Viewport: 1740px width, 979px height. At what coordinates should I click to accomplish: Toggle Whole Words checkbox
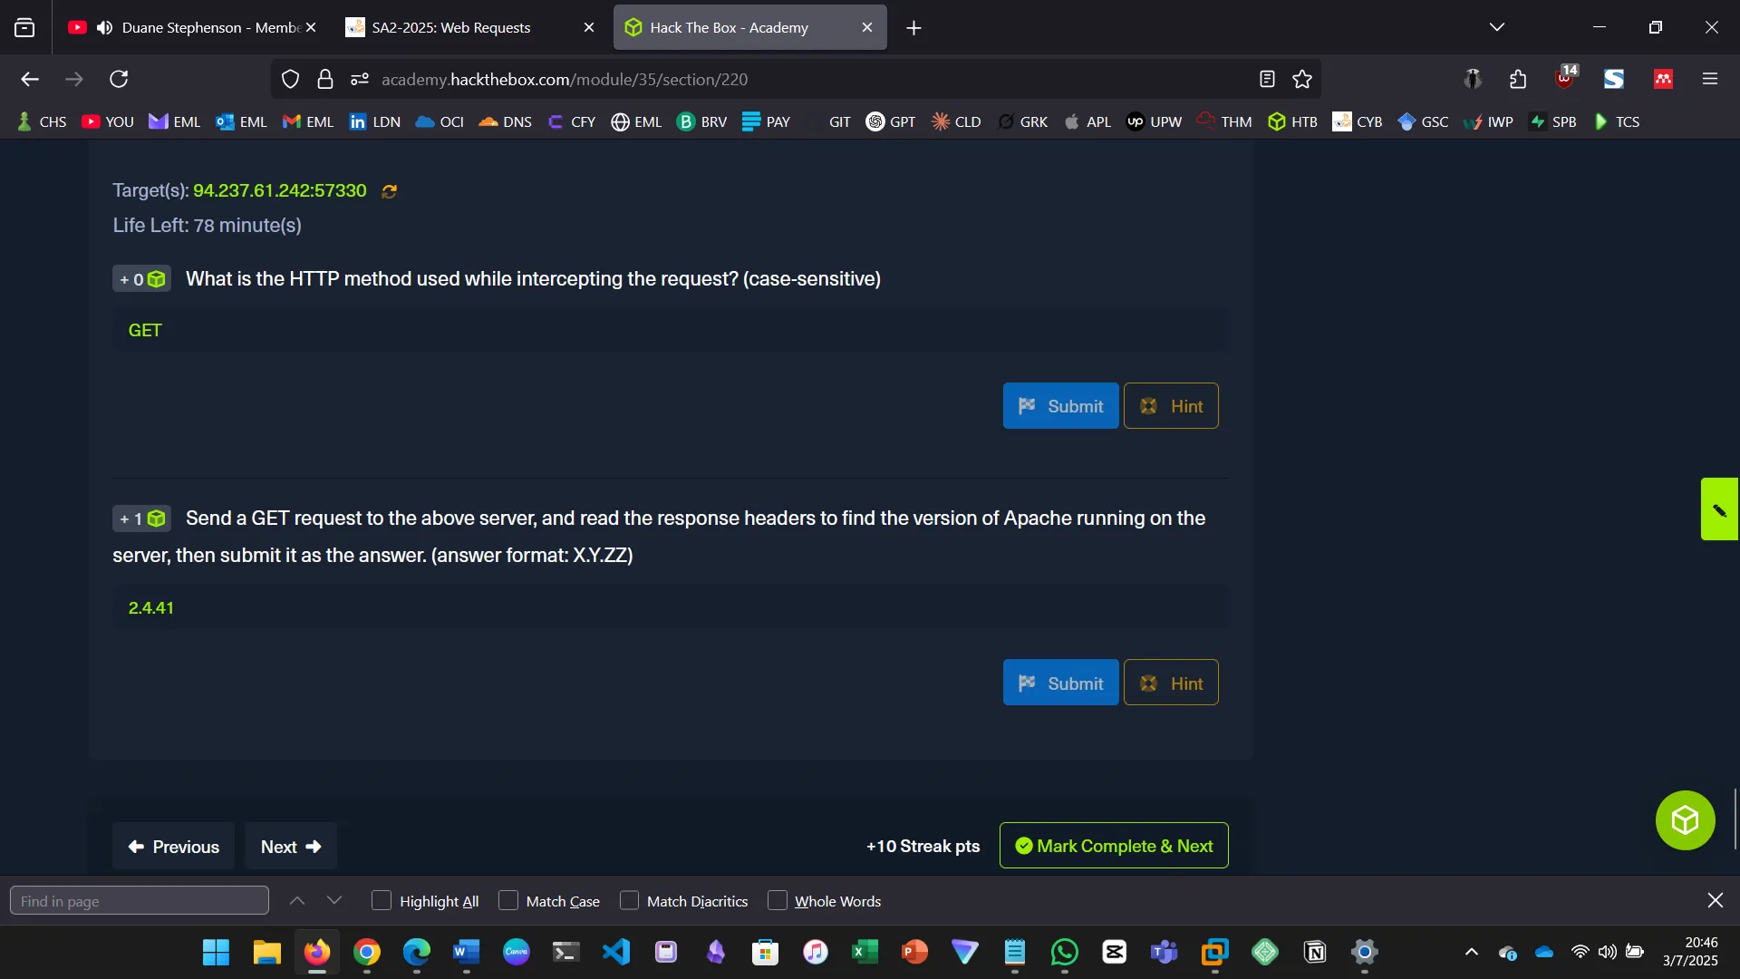tap(777, 901)
